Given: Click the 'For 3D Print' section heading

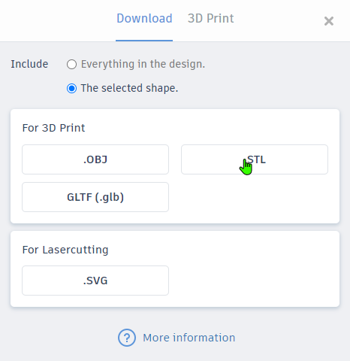Looking at the screenshot, I should point(53,128).
